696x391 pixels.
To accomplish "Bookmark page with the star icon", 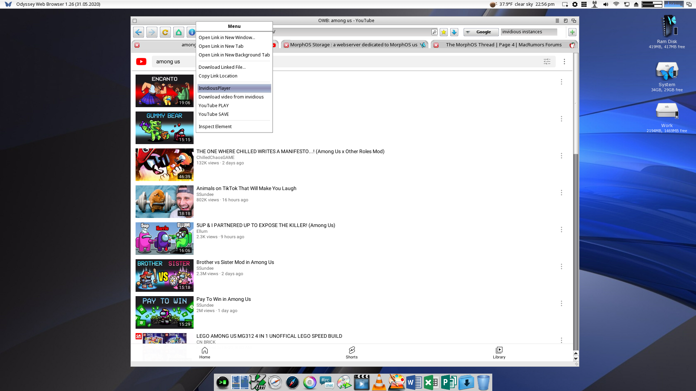I will point(444,32).
